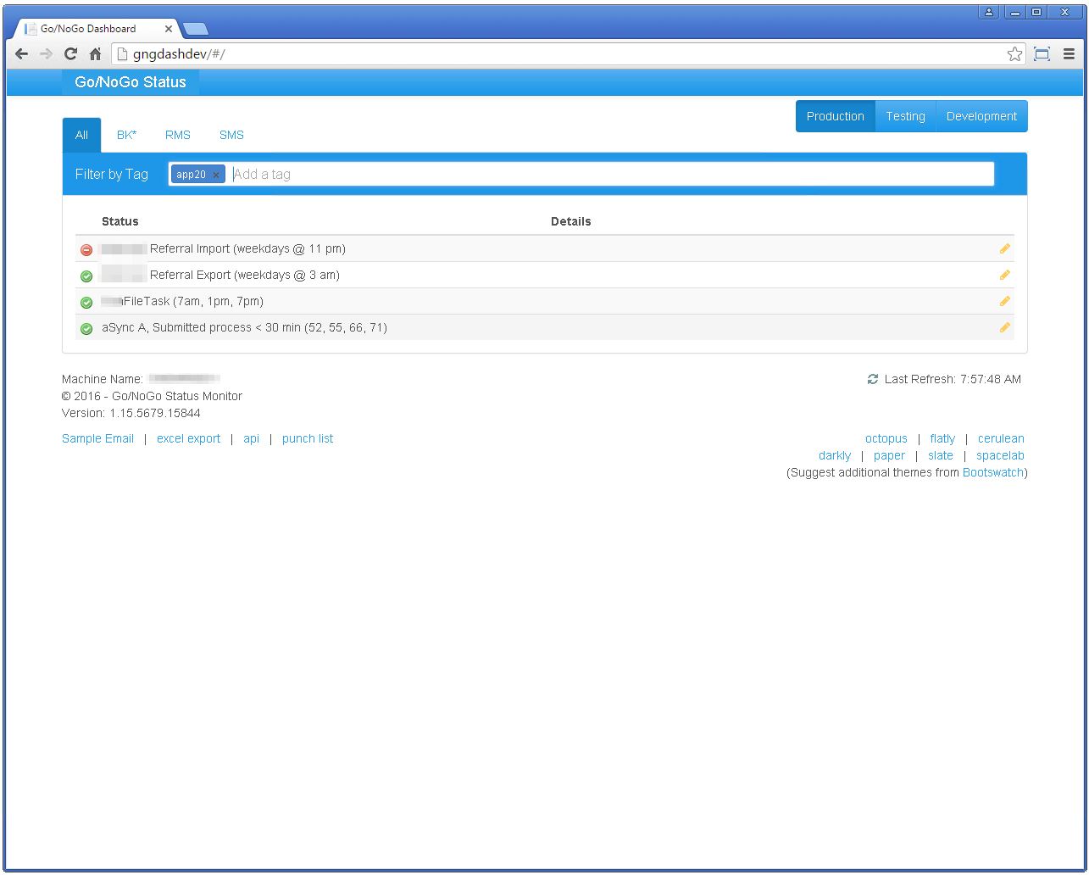Image resolution: width=1089 pixels, height=875 pixels.
Task: Click the refresh icon beside Last Refresh
Action: (x=873, y=379)
